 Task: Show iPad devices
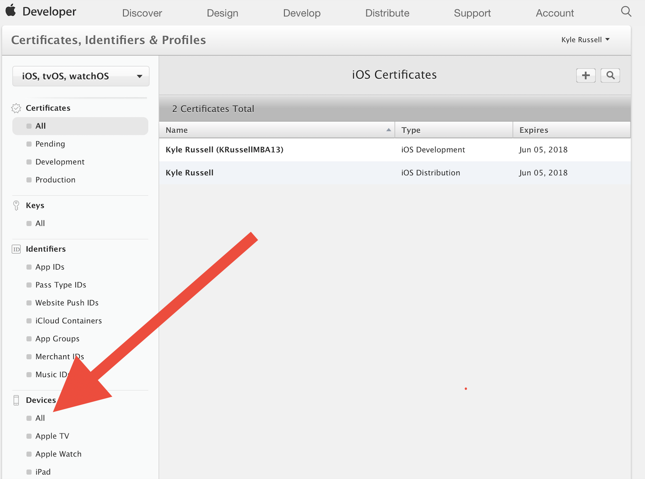[43, 472]
